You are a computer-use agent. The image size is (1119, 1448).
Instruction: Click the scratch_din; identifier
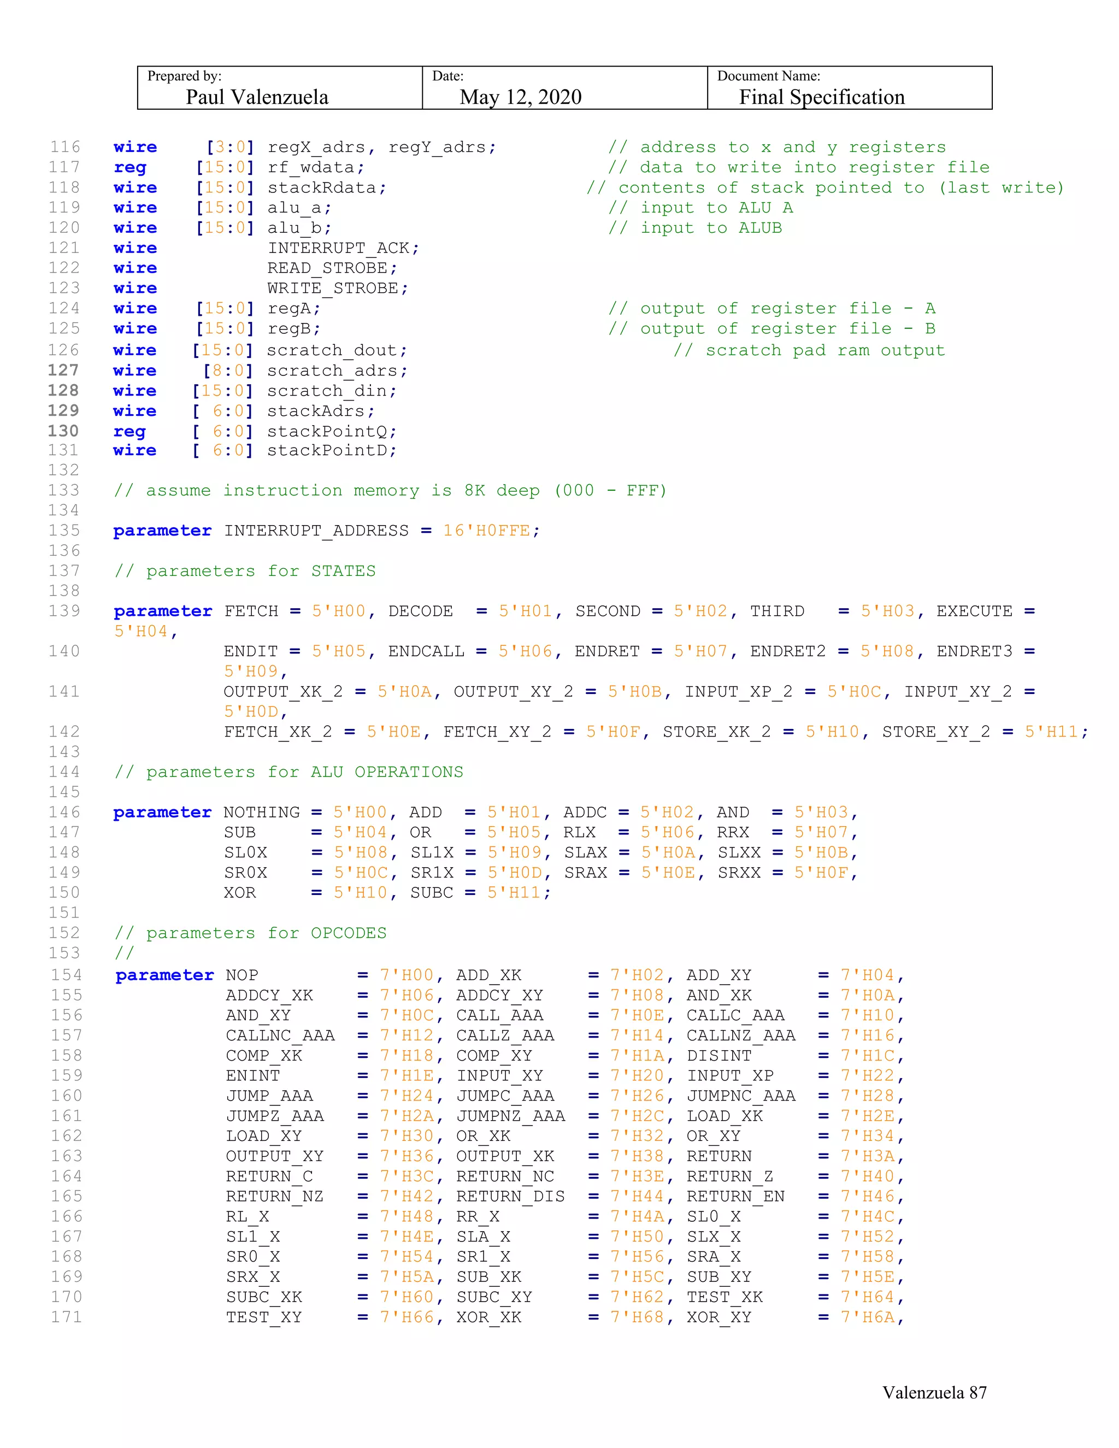(332, 391)
